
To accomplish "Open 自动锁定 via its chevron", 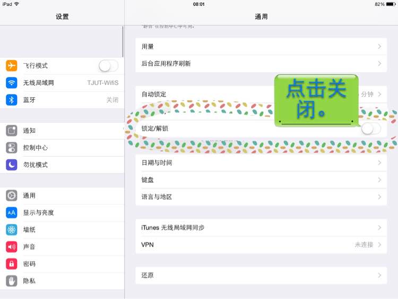I will click(379, 94).
